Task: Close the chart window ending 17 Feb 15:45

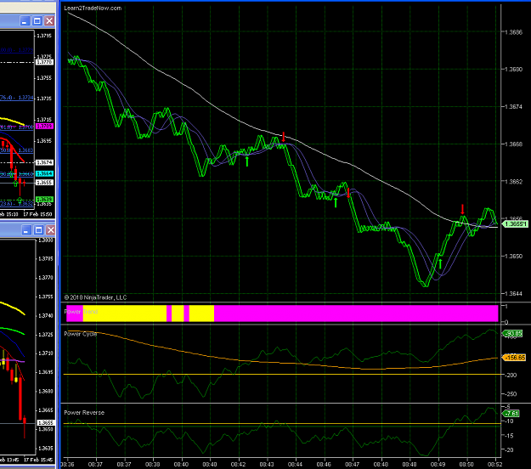Action: [x=50, y=230]
